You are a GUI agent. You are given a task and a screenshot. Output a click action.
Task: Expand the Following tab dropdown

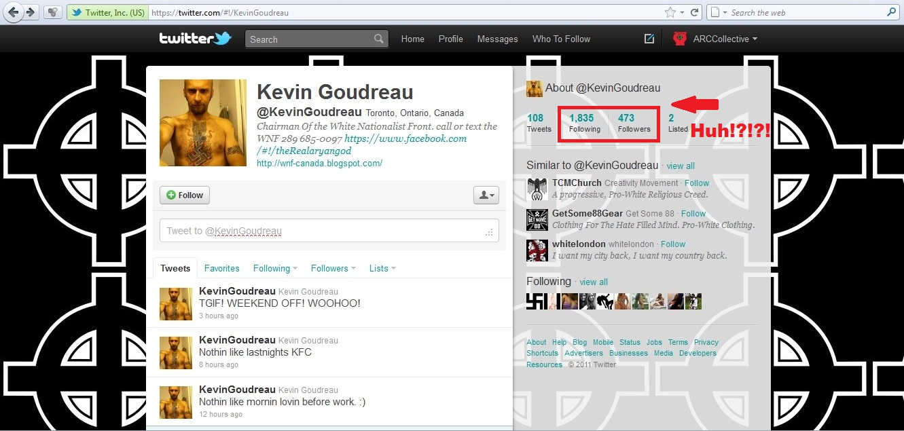[x=295, y=269]
